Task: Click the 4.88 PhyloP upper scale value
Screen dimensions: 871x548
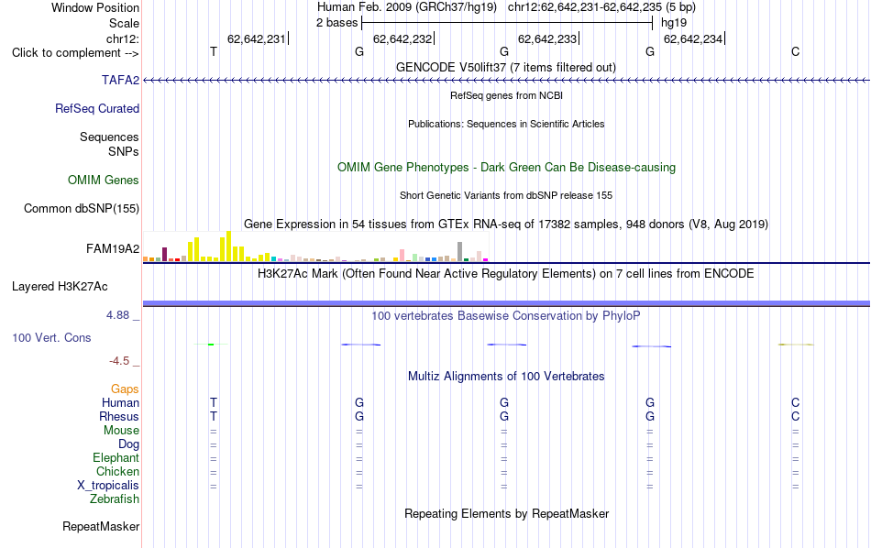Action: coord(117,315)
